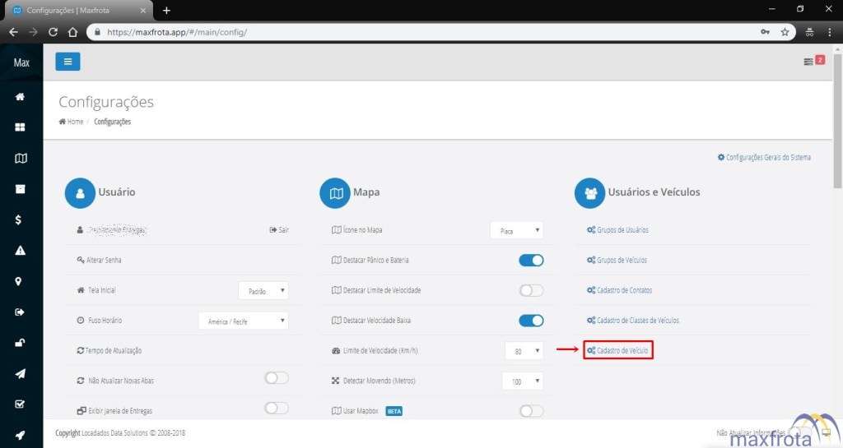Click the home icon in left sidebar

[x=21, y=97]
